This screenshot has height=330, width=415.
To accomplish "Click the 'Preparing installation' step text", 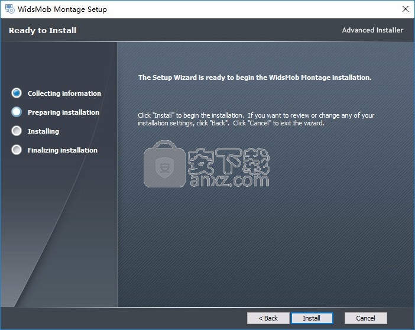I will (x=63, y=112).
